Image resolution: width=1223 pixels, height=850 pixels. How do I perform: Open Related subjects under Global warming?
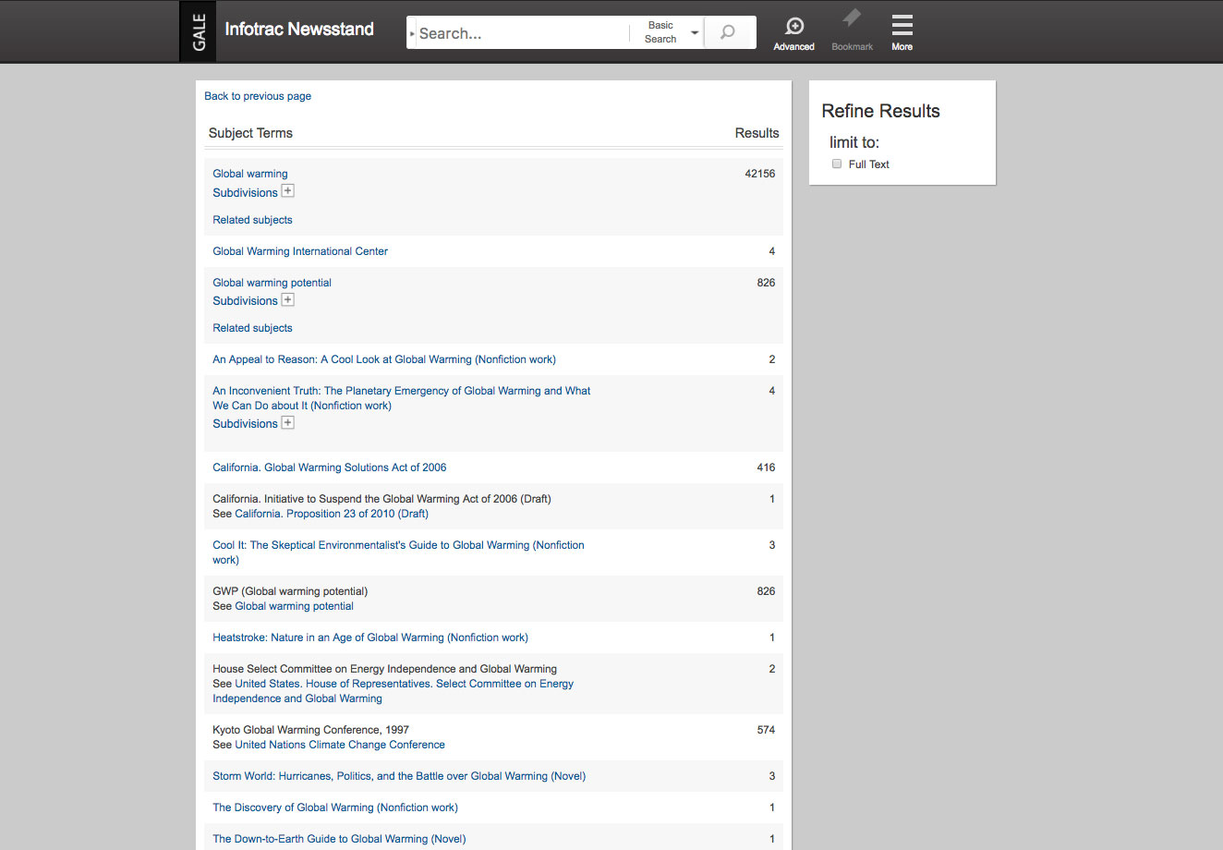[x=252, y=220]
